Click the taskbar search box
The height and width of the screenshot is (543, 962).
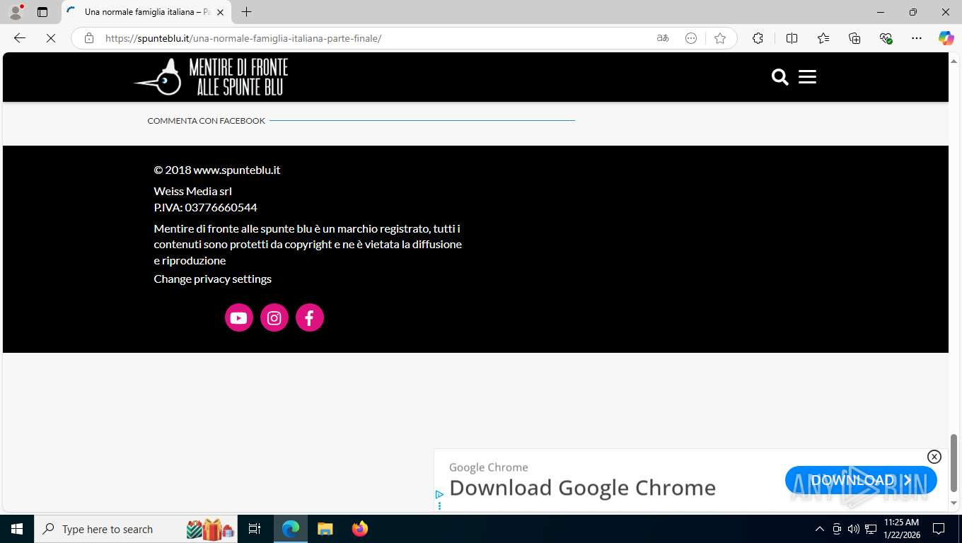(x=136, y=529)
